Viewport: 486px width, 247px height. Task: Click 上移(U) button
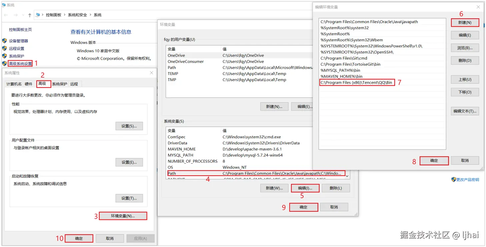point(465,80)
